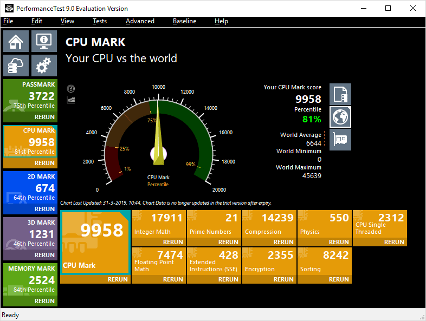Minimize the PerformanceTest window

364,9
